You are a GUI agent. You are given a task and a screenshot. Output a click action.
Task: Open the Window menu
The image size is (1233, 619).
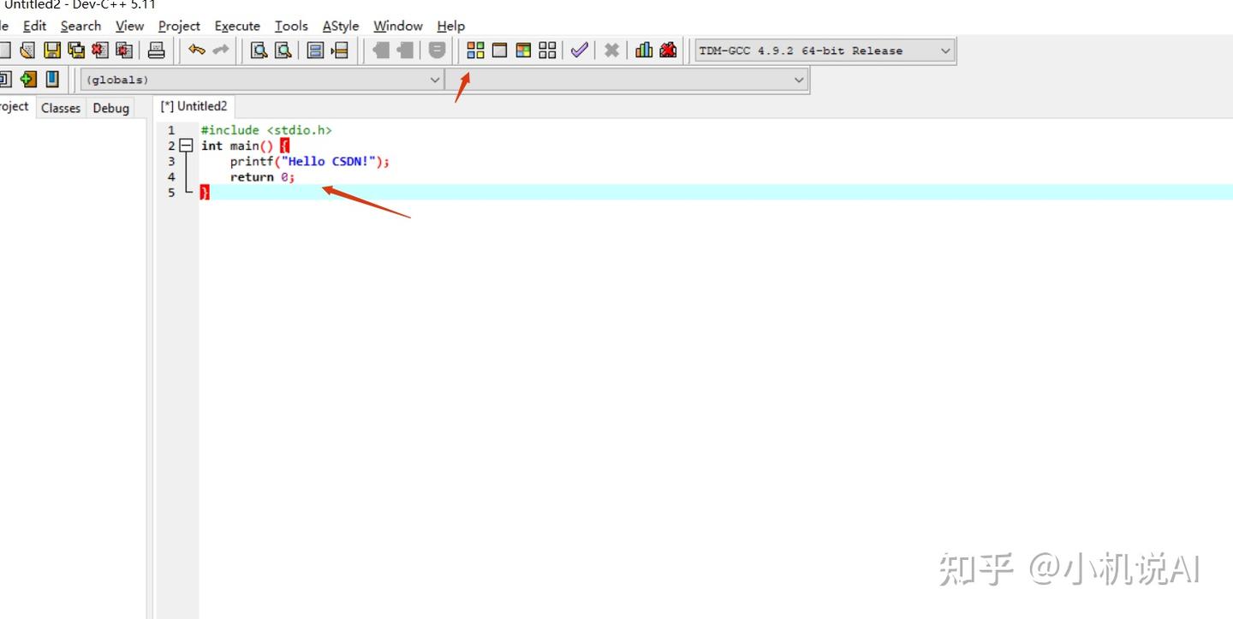click(398, 26)
